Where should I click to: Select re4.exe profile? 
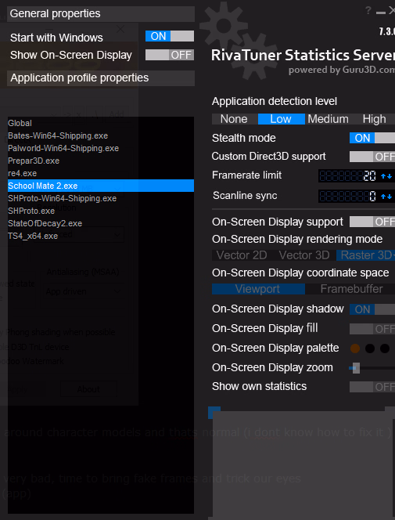click(101, 173)
